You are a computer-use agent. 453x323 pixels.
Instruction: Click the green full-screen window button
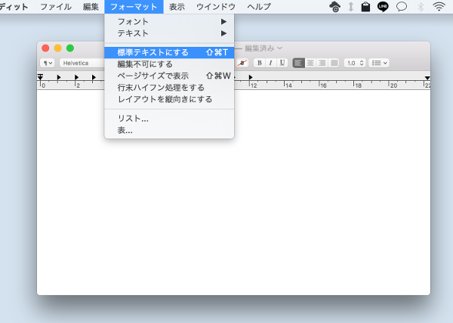(70, 48)
